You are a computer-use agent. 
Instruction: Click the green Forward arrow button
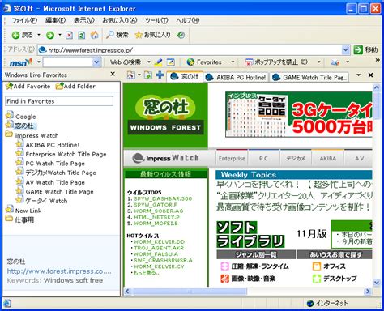pos(50,35)
